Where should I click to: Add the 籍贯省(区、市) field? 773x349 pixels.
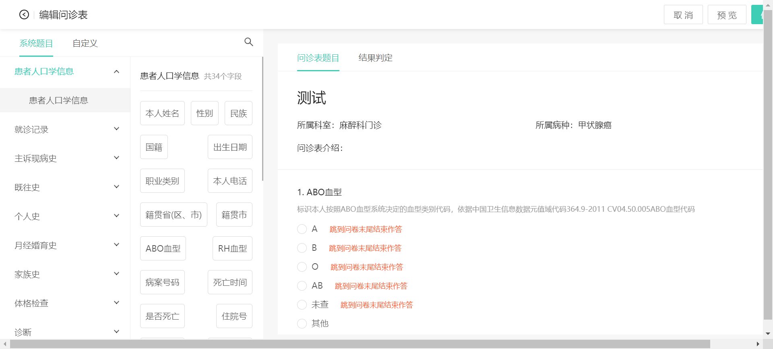[174, 215]
